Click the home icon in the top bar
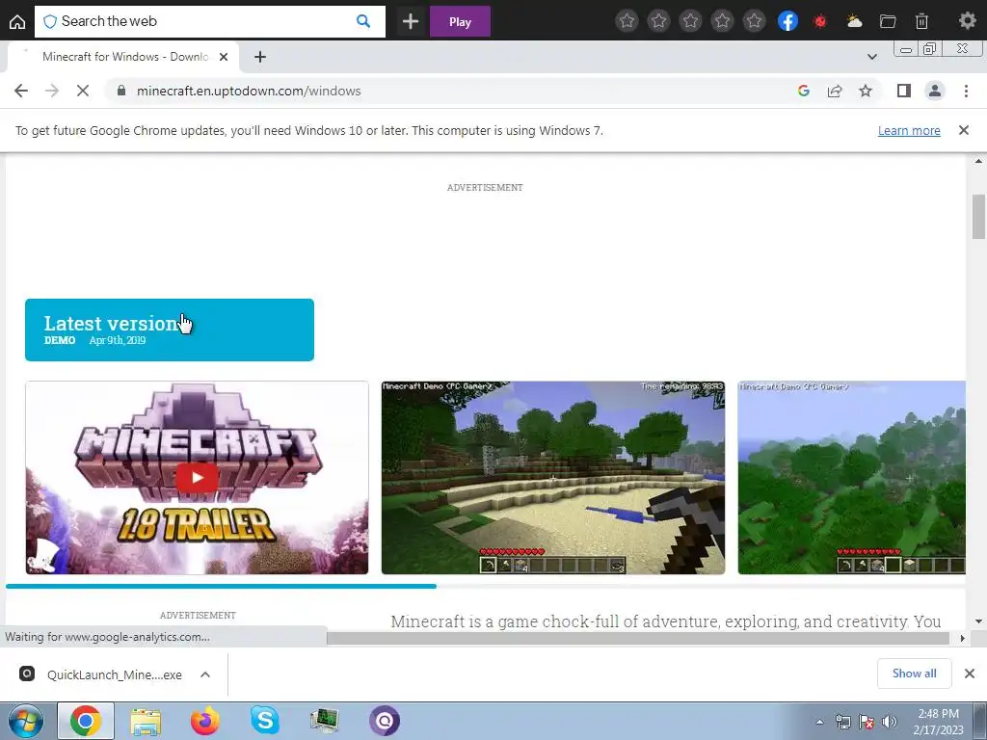987x740 pixels. click(17, 21)
